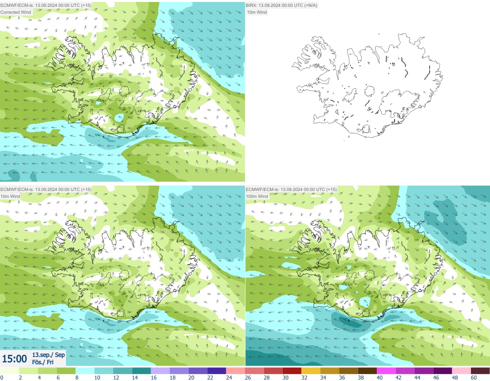Click the '13.sep./ Sep' date text
The width and height of the screenshot is (490, 381).
(x=49, y=355)
